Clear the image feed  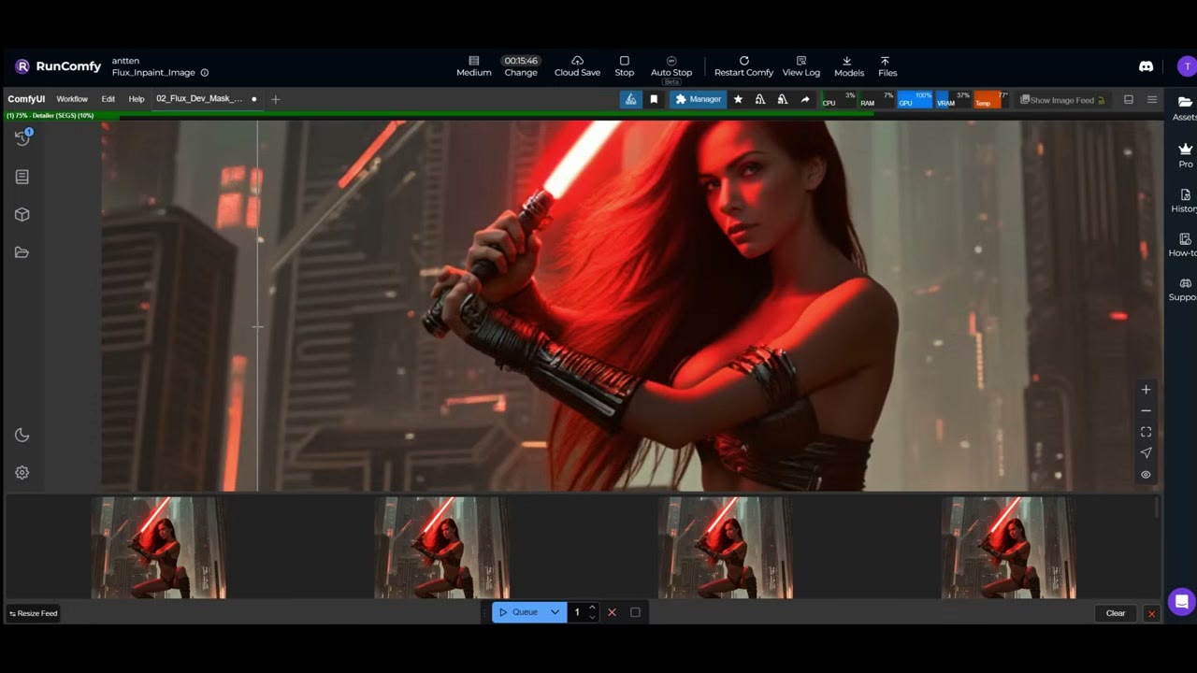1116,613
